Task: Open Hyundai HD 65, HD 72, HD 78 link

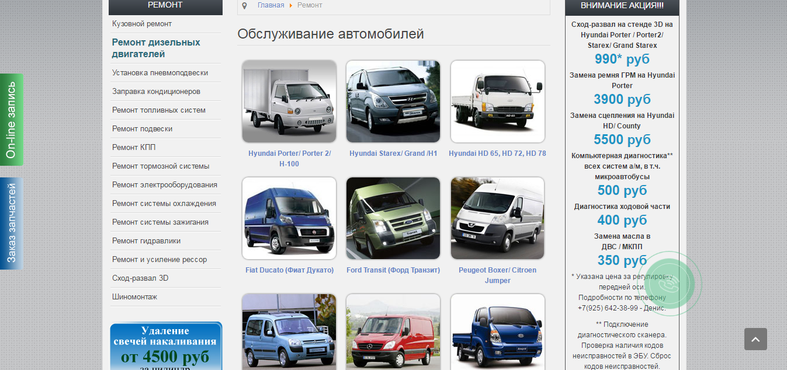Action: click(x=498, y=153)
